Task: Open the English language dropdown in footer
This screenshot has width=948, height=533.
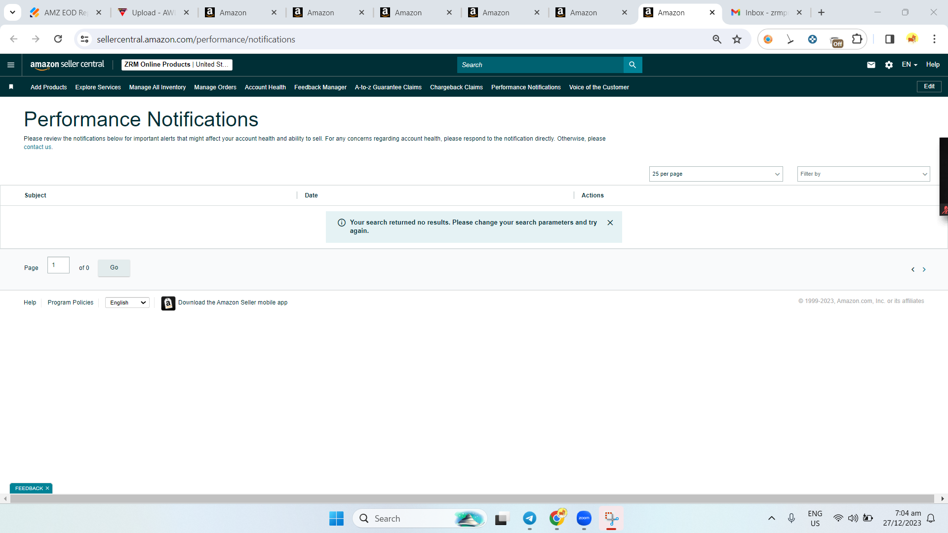Action: (127, 303)
